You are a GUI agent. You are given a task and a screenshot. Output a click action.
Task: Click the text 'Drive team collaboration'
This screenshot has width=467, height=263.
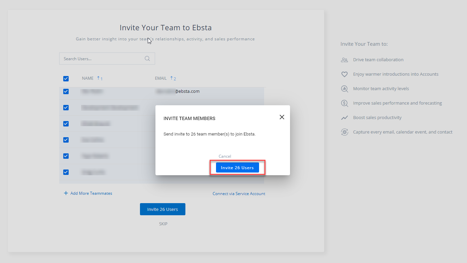(378, 60)
